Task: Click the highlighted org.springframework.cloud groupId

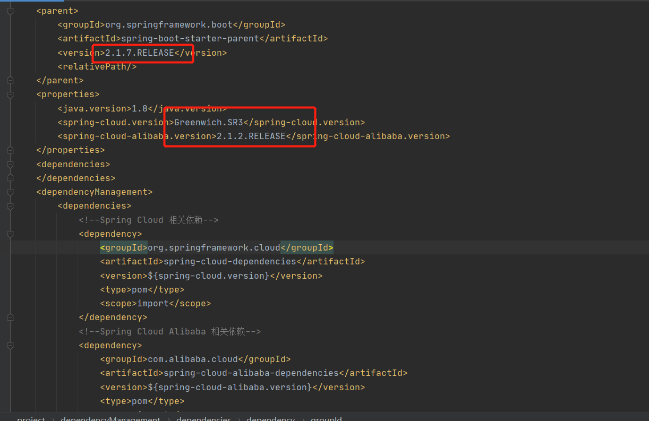Action: click(x=214, y=247)
